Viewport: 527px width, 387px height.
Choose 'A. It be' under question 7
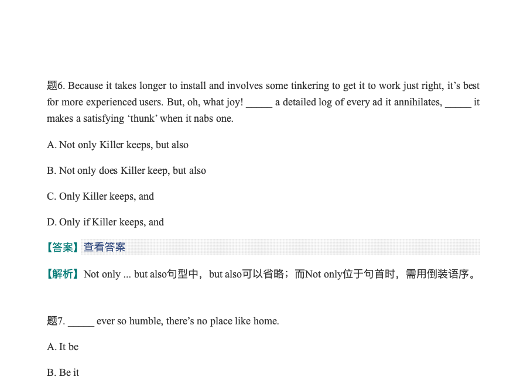tap(63, 347)
